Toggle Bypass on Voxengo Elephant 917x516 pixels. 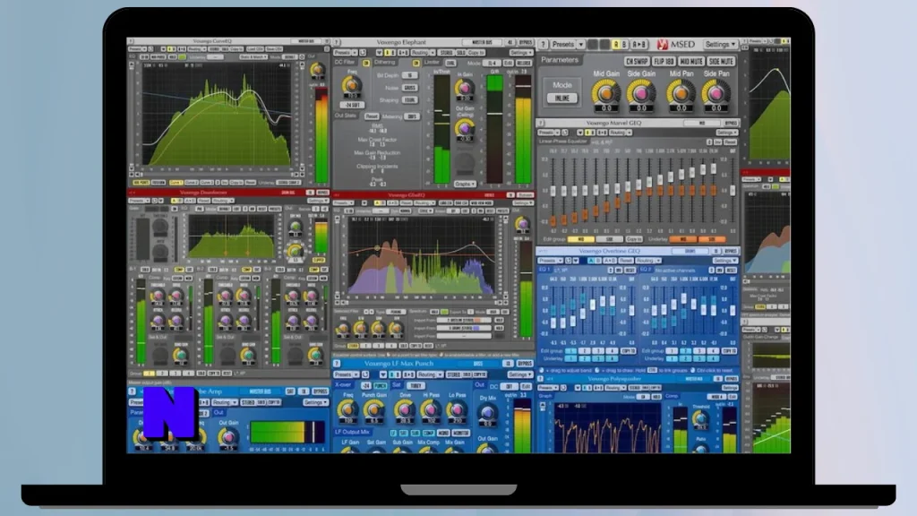pyautogui.click(x=525, y=42)
